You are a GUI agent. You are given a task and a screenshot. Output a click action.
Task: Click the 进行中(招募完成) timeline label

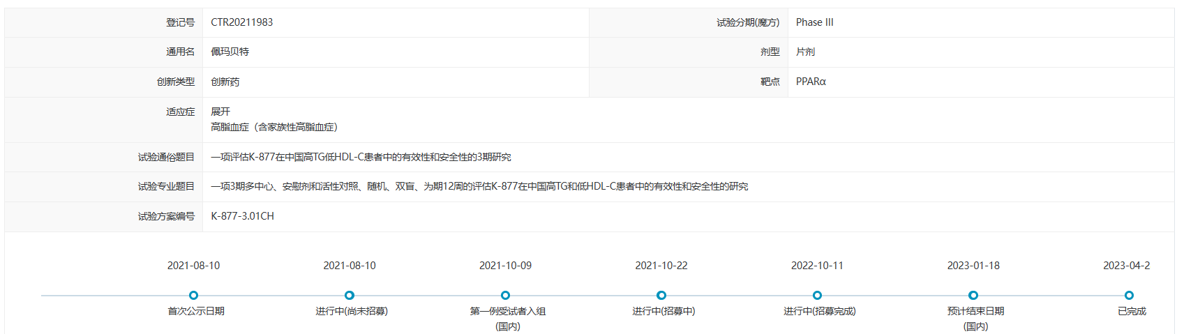(x=820, y=311)
